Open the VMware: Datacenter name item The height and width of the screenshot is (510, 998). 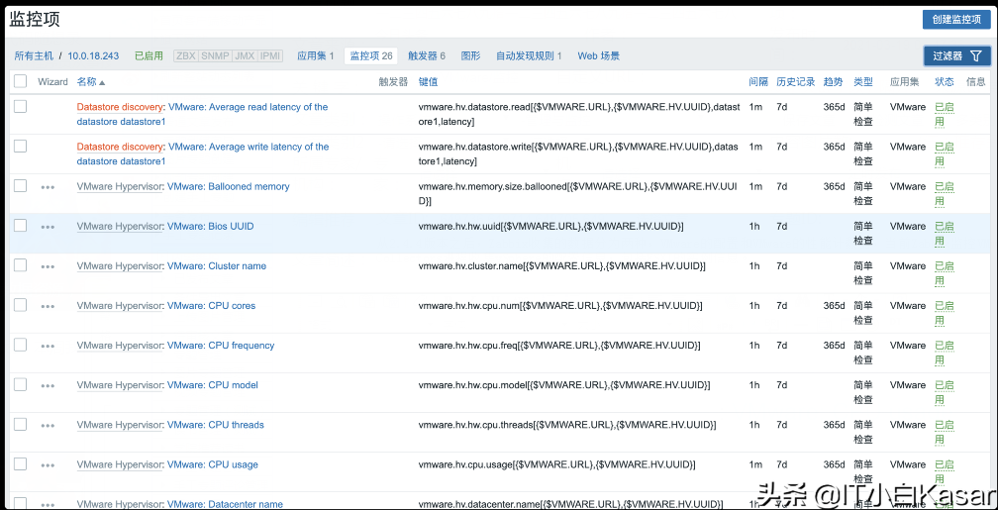[x=225, y=504]
